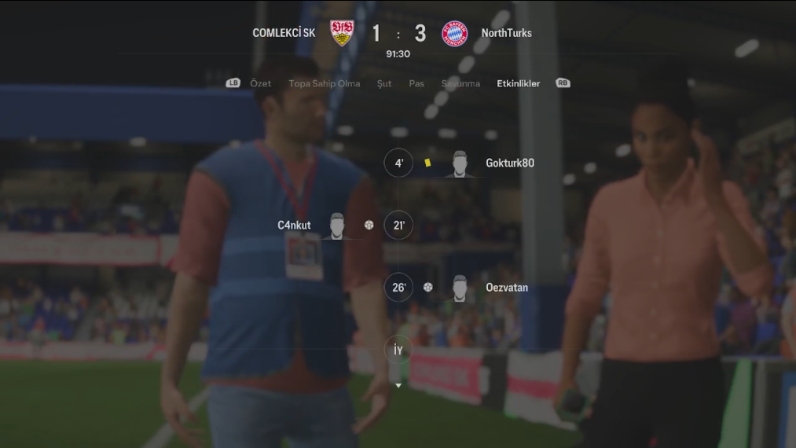Switch to the Topa Sahip Olma tab

(325, 83)
